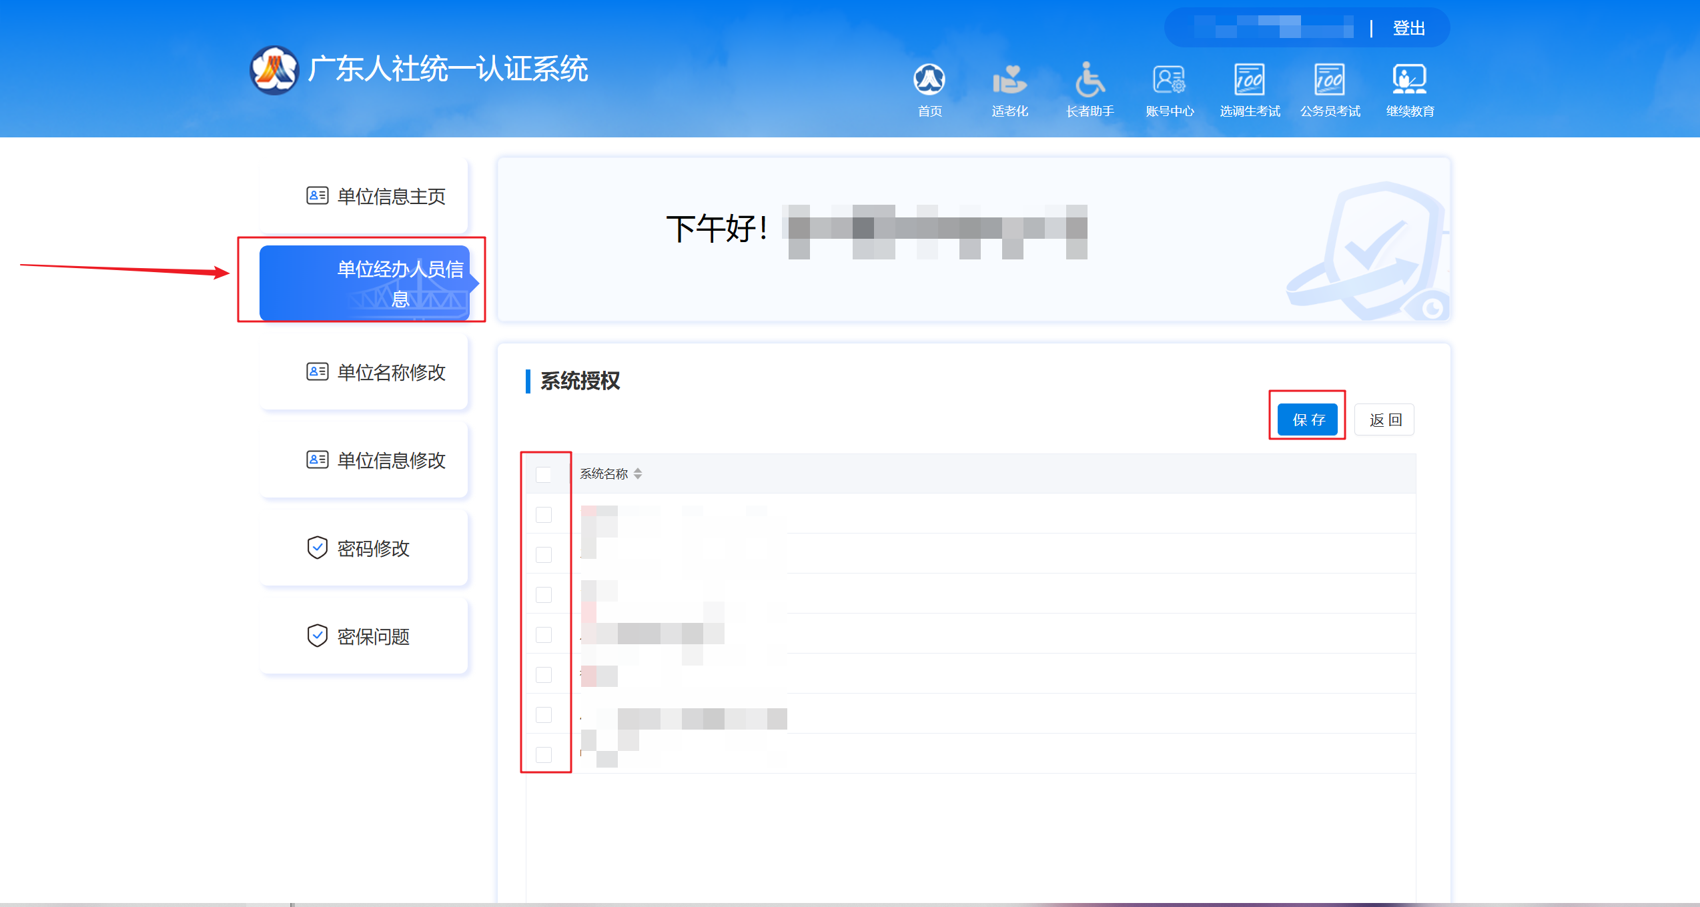Check the last system row checkbox

[544, 754]
